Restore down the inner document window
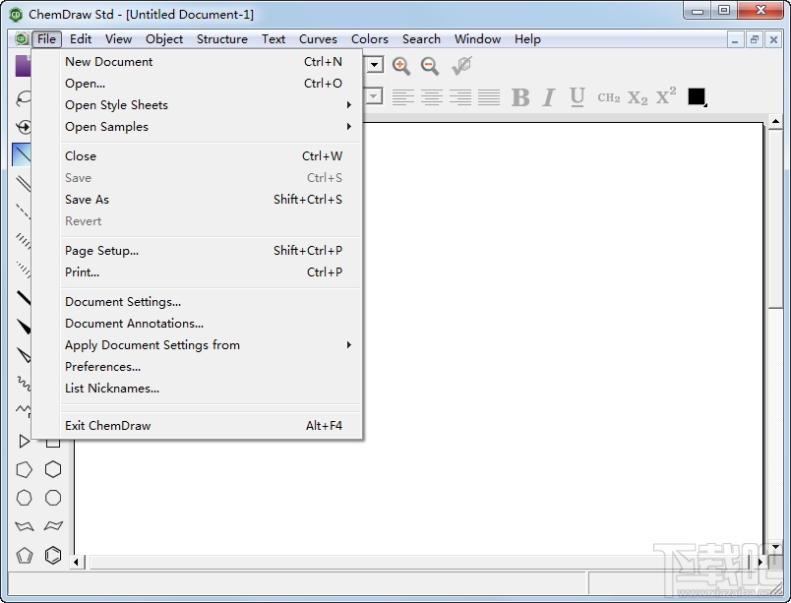The width and height of the screenshot is (791, 603). (755, 39)
